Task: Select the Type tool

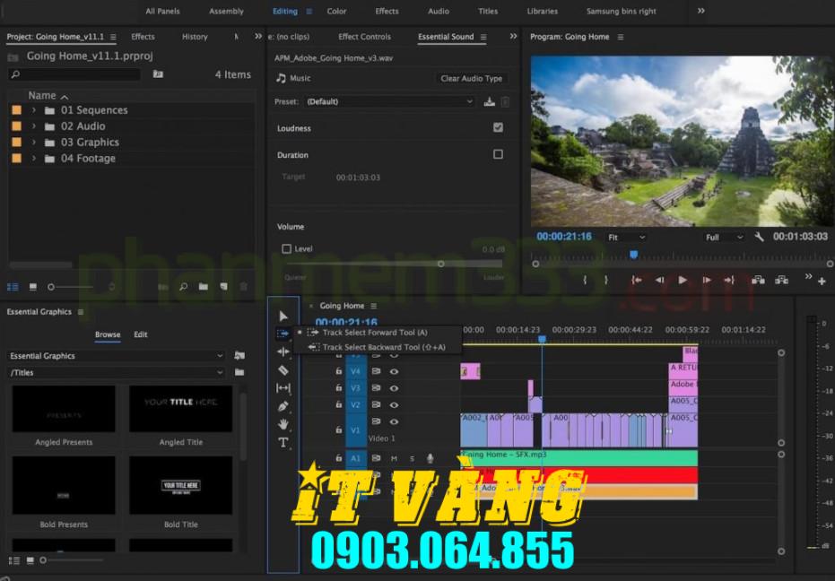Action: [283, 442]
